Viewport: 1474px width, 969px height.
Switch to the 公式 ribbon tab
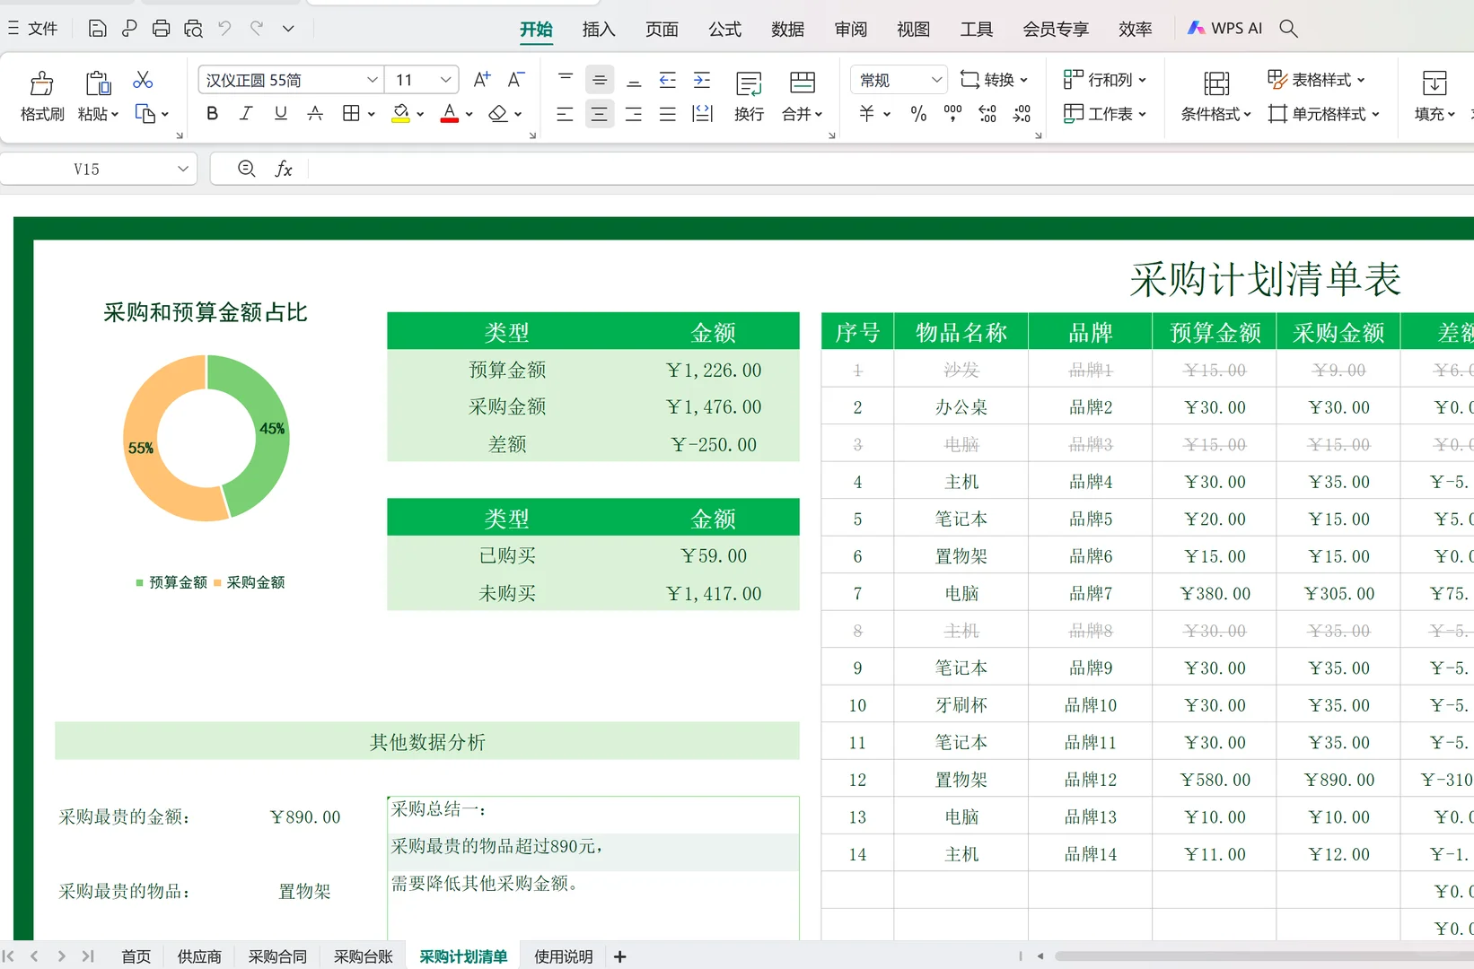point(724,29)
